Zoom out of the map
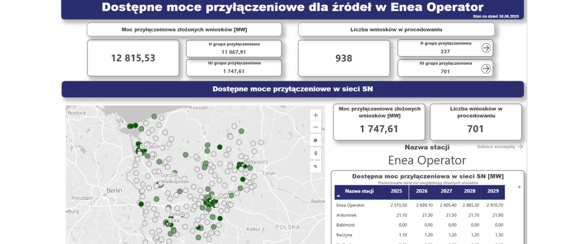The image size is (587, 244). click(x=315, y=127)
